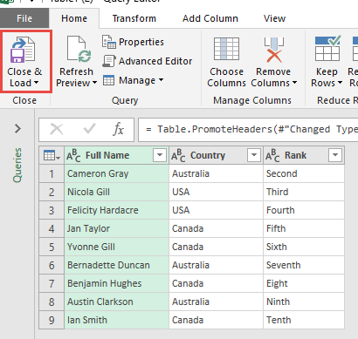Switch to the Transform tab

[134, 18]
